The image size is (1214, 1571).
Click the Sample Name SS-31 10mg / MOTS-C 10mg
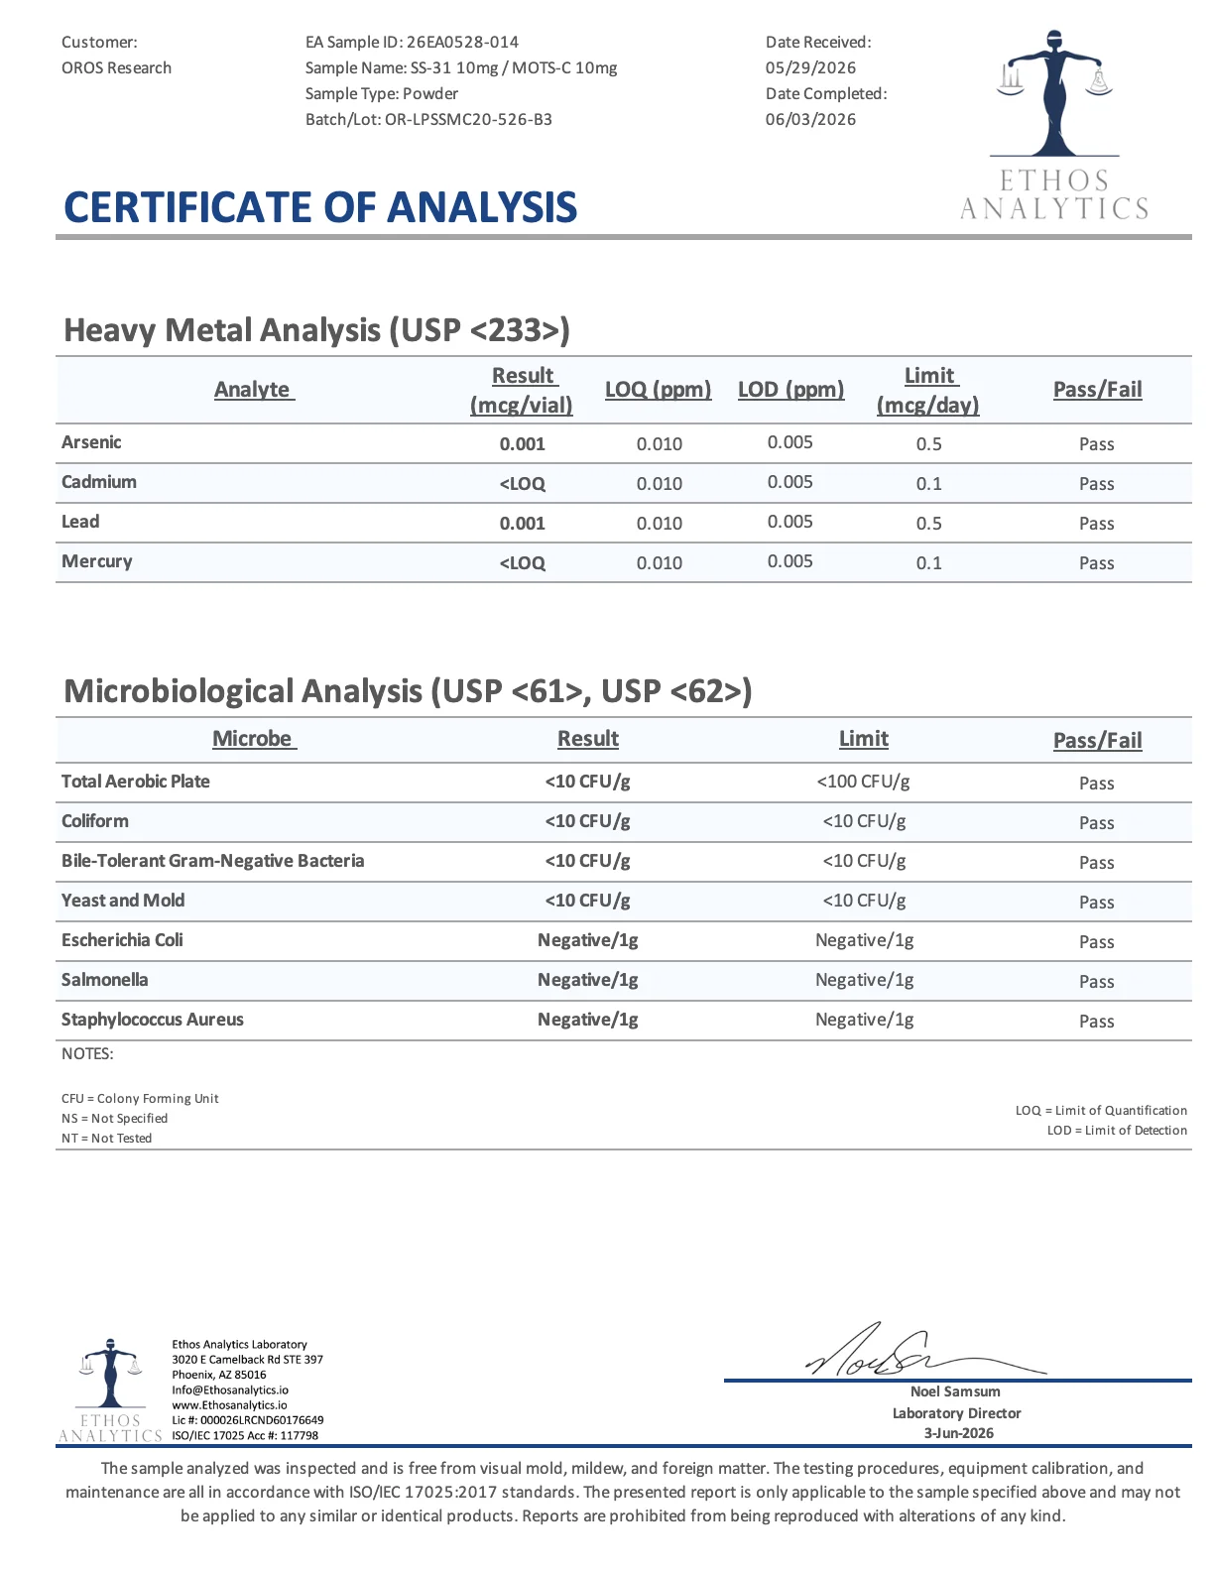point(461,67)
